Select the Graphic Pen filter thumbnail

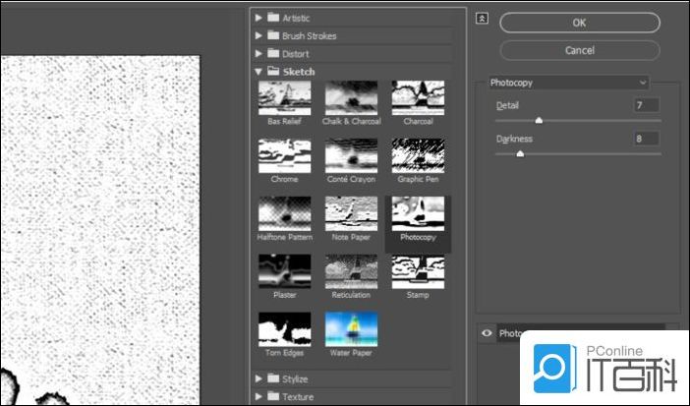[x=418, y=155]
